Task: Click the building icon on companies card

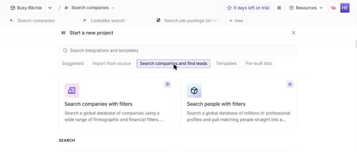Action: coord(72,91)
